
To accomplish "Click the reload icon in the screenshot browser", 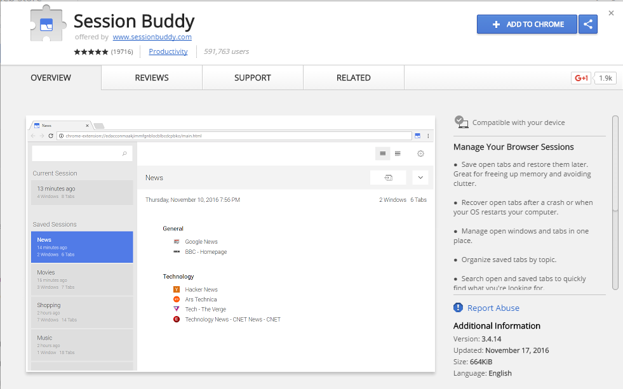I will 51,136.
